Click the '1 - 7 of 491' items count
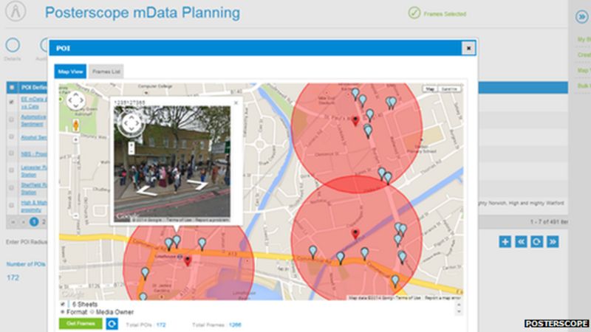The image size is (591, 332). (549, 222)
